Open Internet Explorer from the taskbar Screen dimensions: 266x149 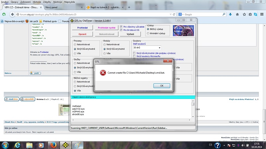click(x=17, y=145)
